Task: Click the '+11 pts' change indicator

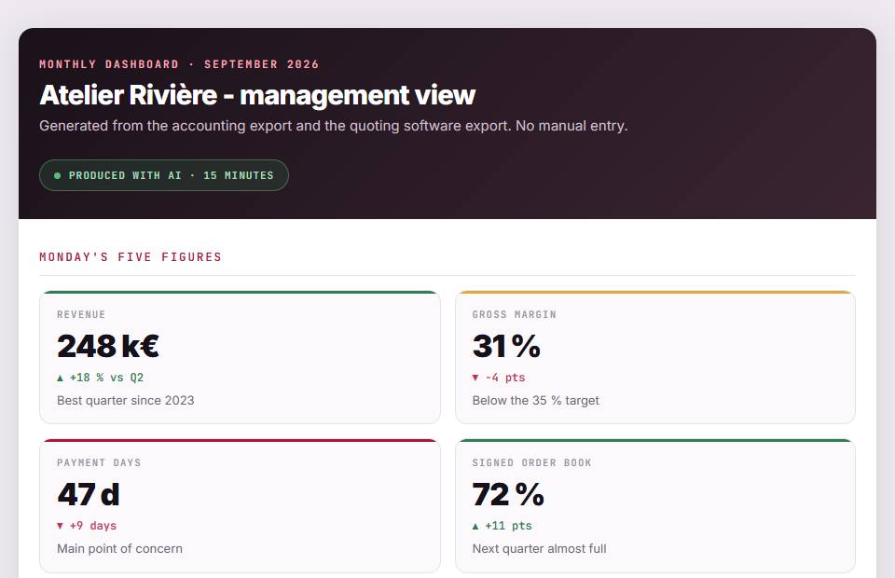Action: pos(503,526)
